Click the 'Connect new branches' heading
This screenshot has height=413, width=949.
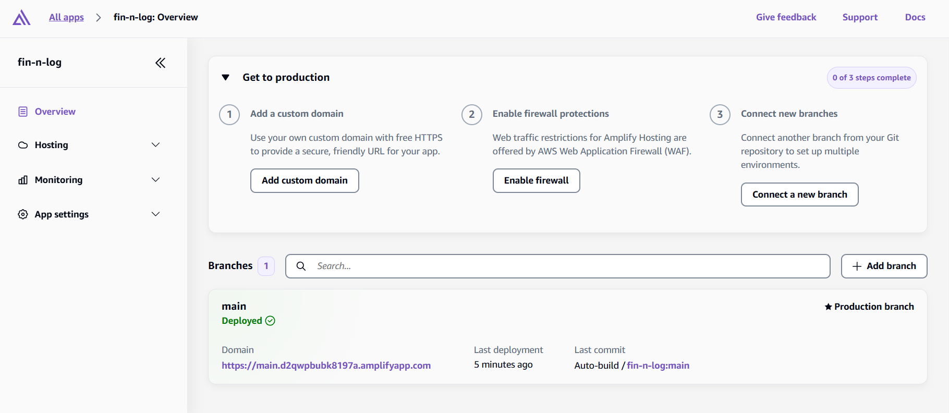(x=789, y=114)
